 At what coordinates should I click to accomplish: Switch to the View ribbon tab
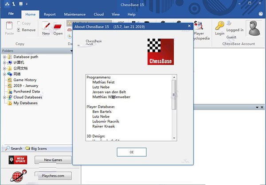pos(116,15)
